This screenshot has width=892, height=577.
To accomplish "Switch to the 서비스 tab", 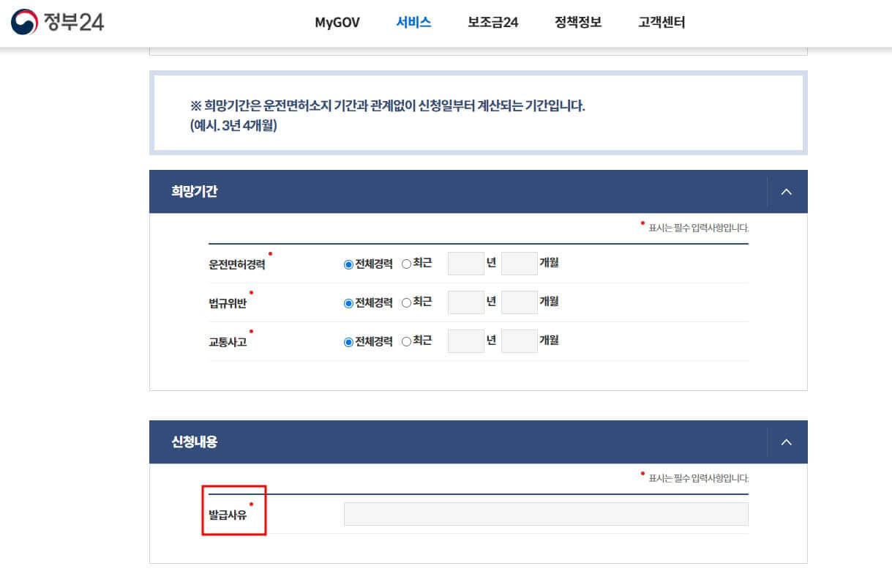I will [413, 23].
